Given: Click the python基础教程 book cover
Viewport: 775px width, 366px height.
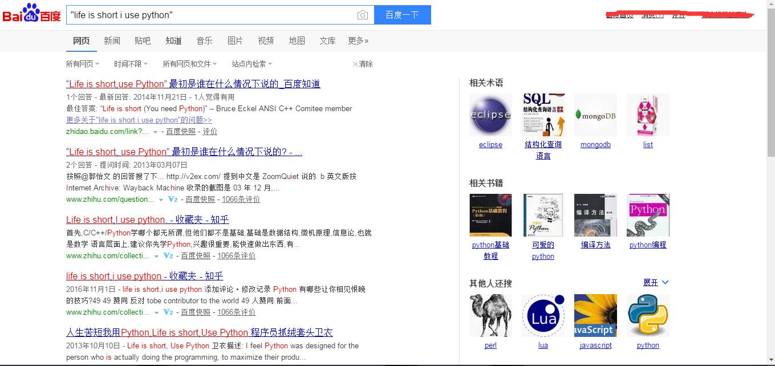Looking at the screenshot, I should [x=490, y=215].
